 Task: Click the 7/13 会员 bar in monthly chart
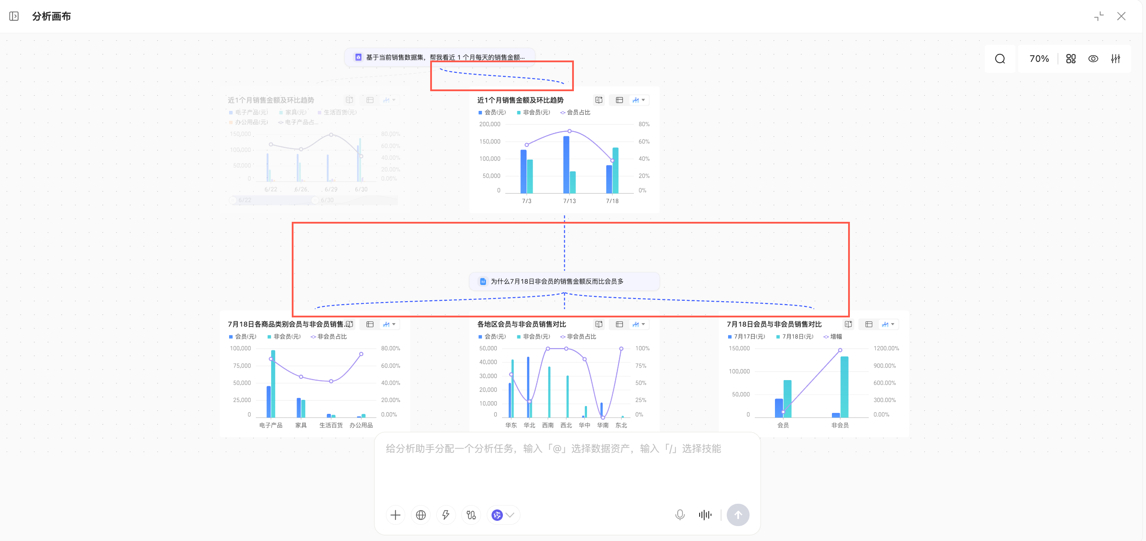566,165
